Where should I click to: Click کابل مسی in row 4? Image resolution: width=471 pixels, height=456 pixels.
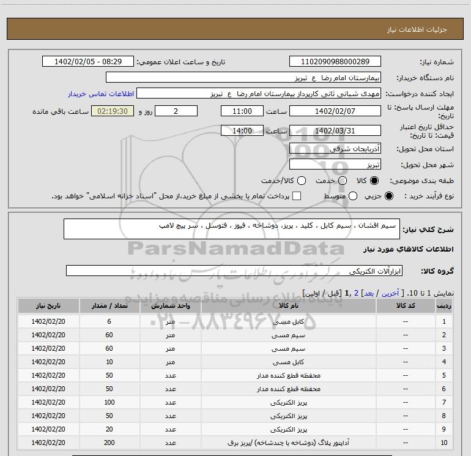[x=288, y=362]
